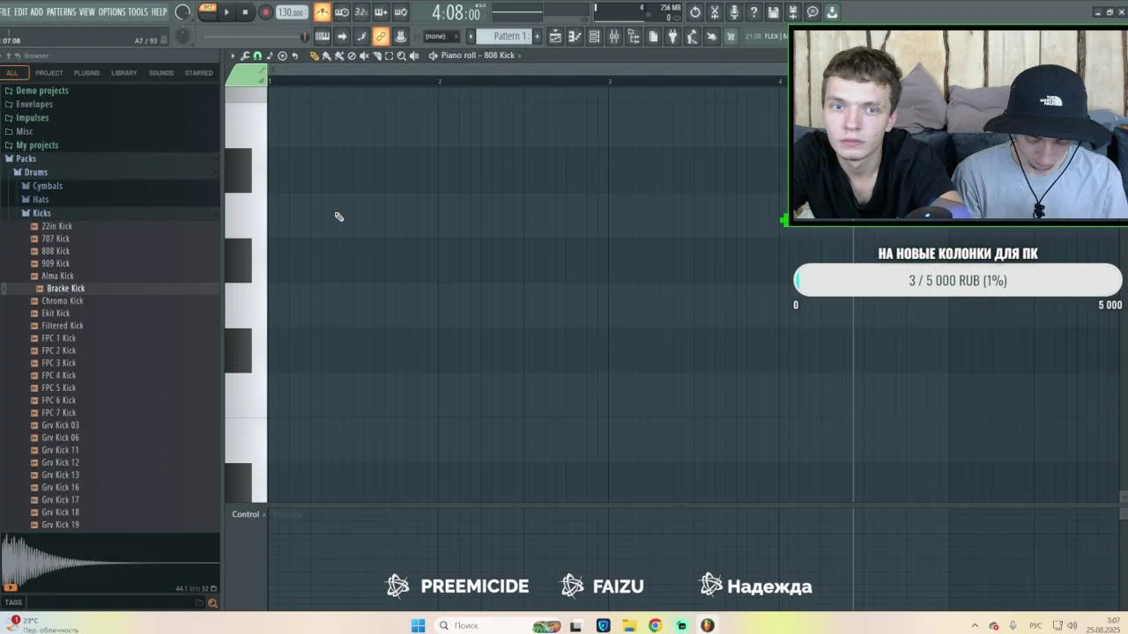Open the Channel rack window icon
This screenshot has width=1128, height=634.
coord(594,36)
